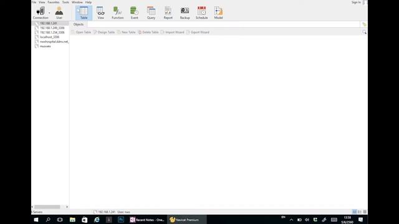399x224 pixels.
Task: Open the Store icon on the taskbar
Action: (x=85, y=220)
